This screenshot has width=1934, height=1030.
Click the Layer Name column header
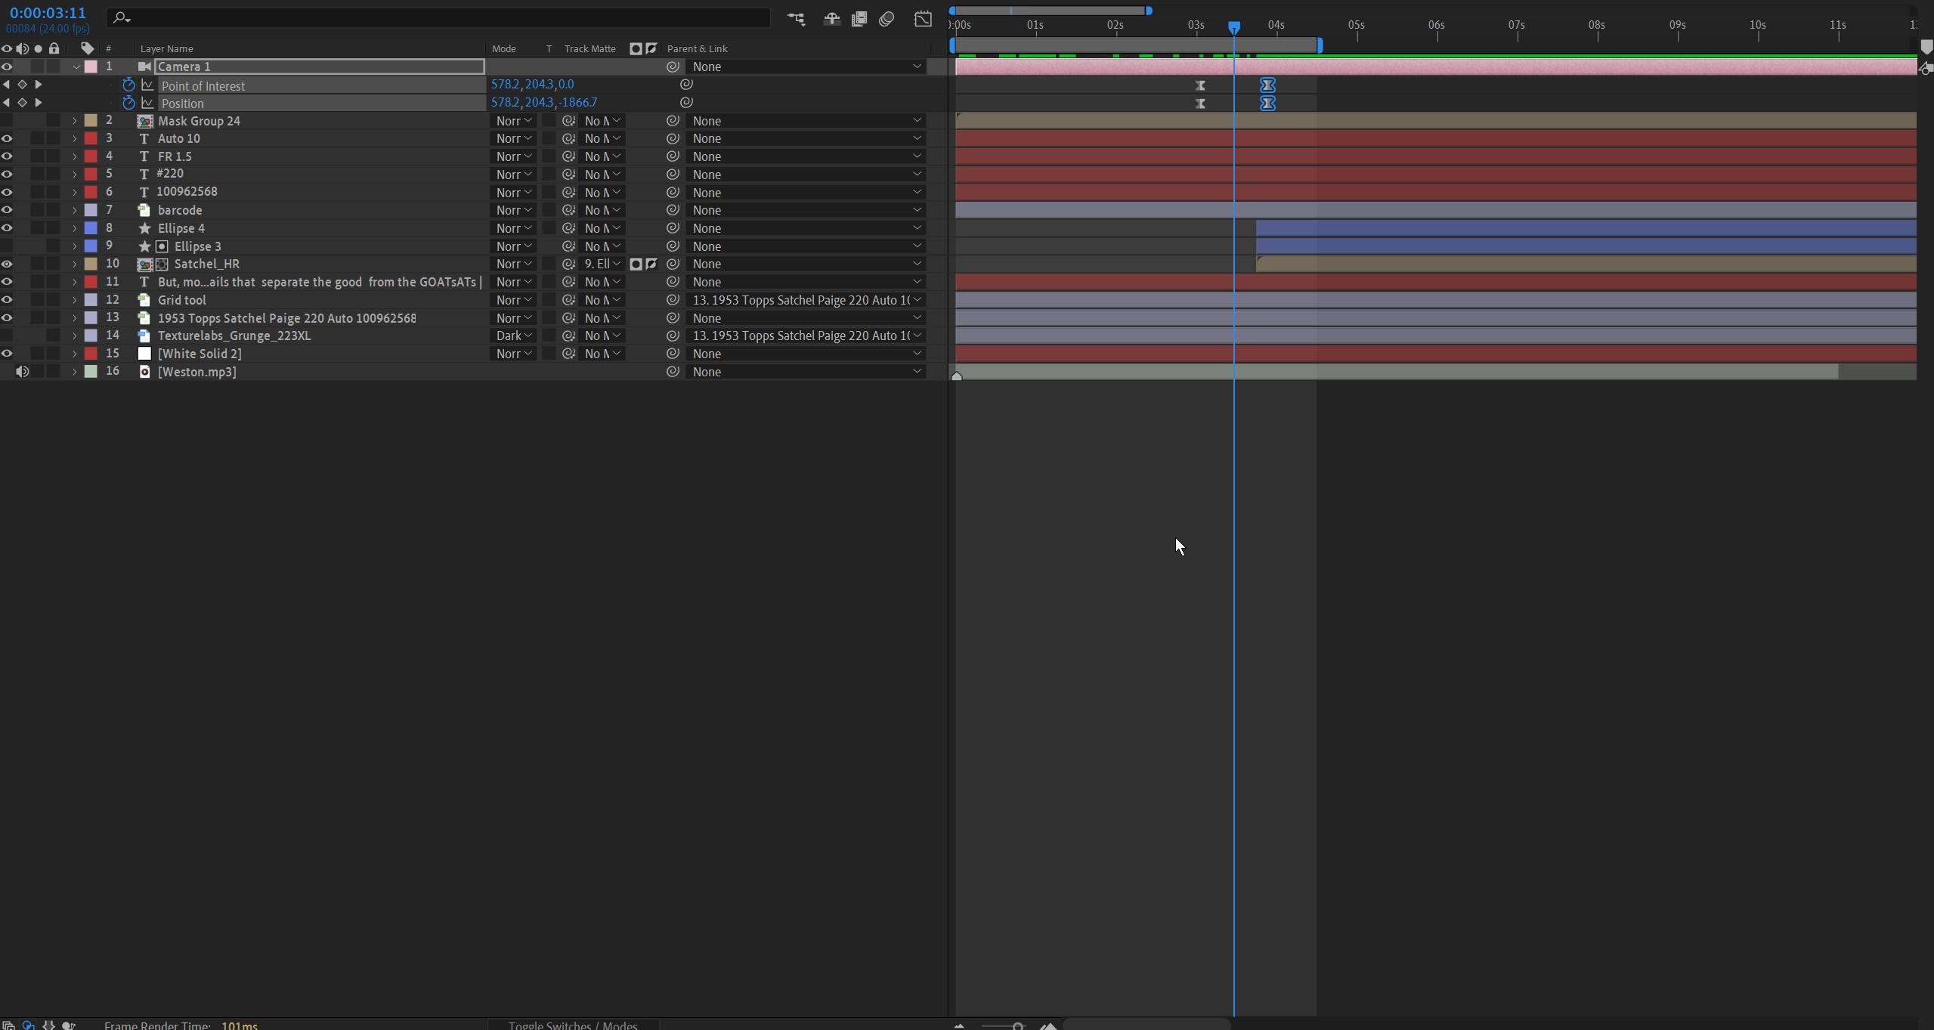tap(166, 48)
